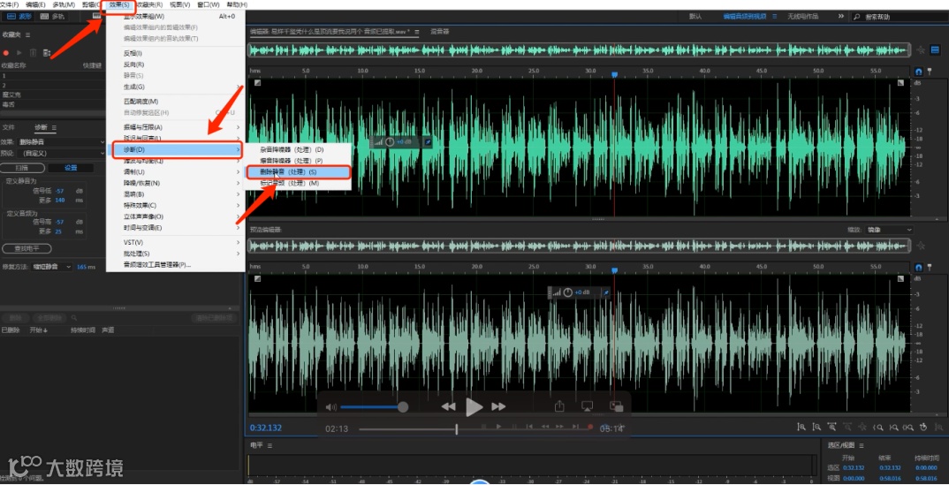
Task: Choose 振幅与压限(A) in the effects menu
Action: pyautogui.click(x=176, y=127)
